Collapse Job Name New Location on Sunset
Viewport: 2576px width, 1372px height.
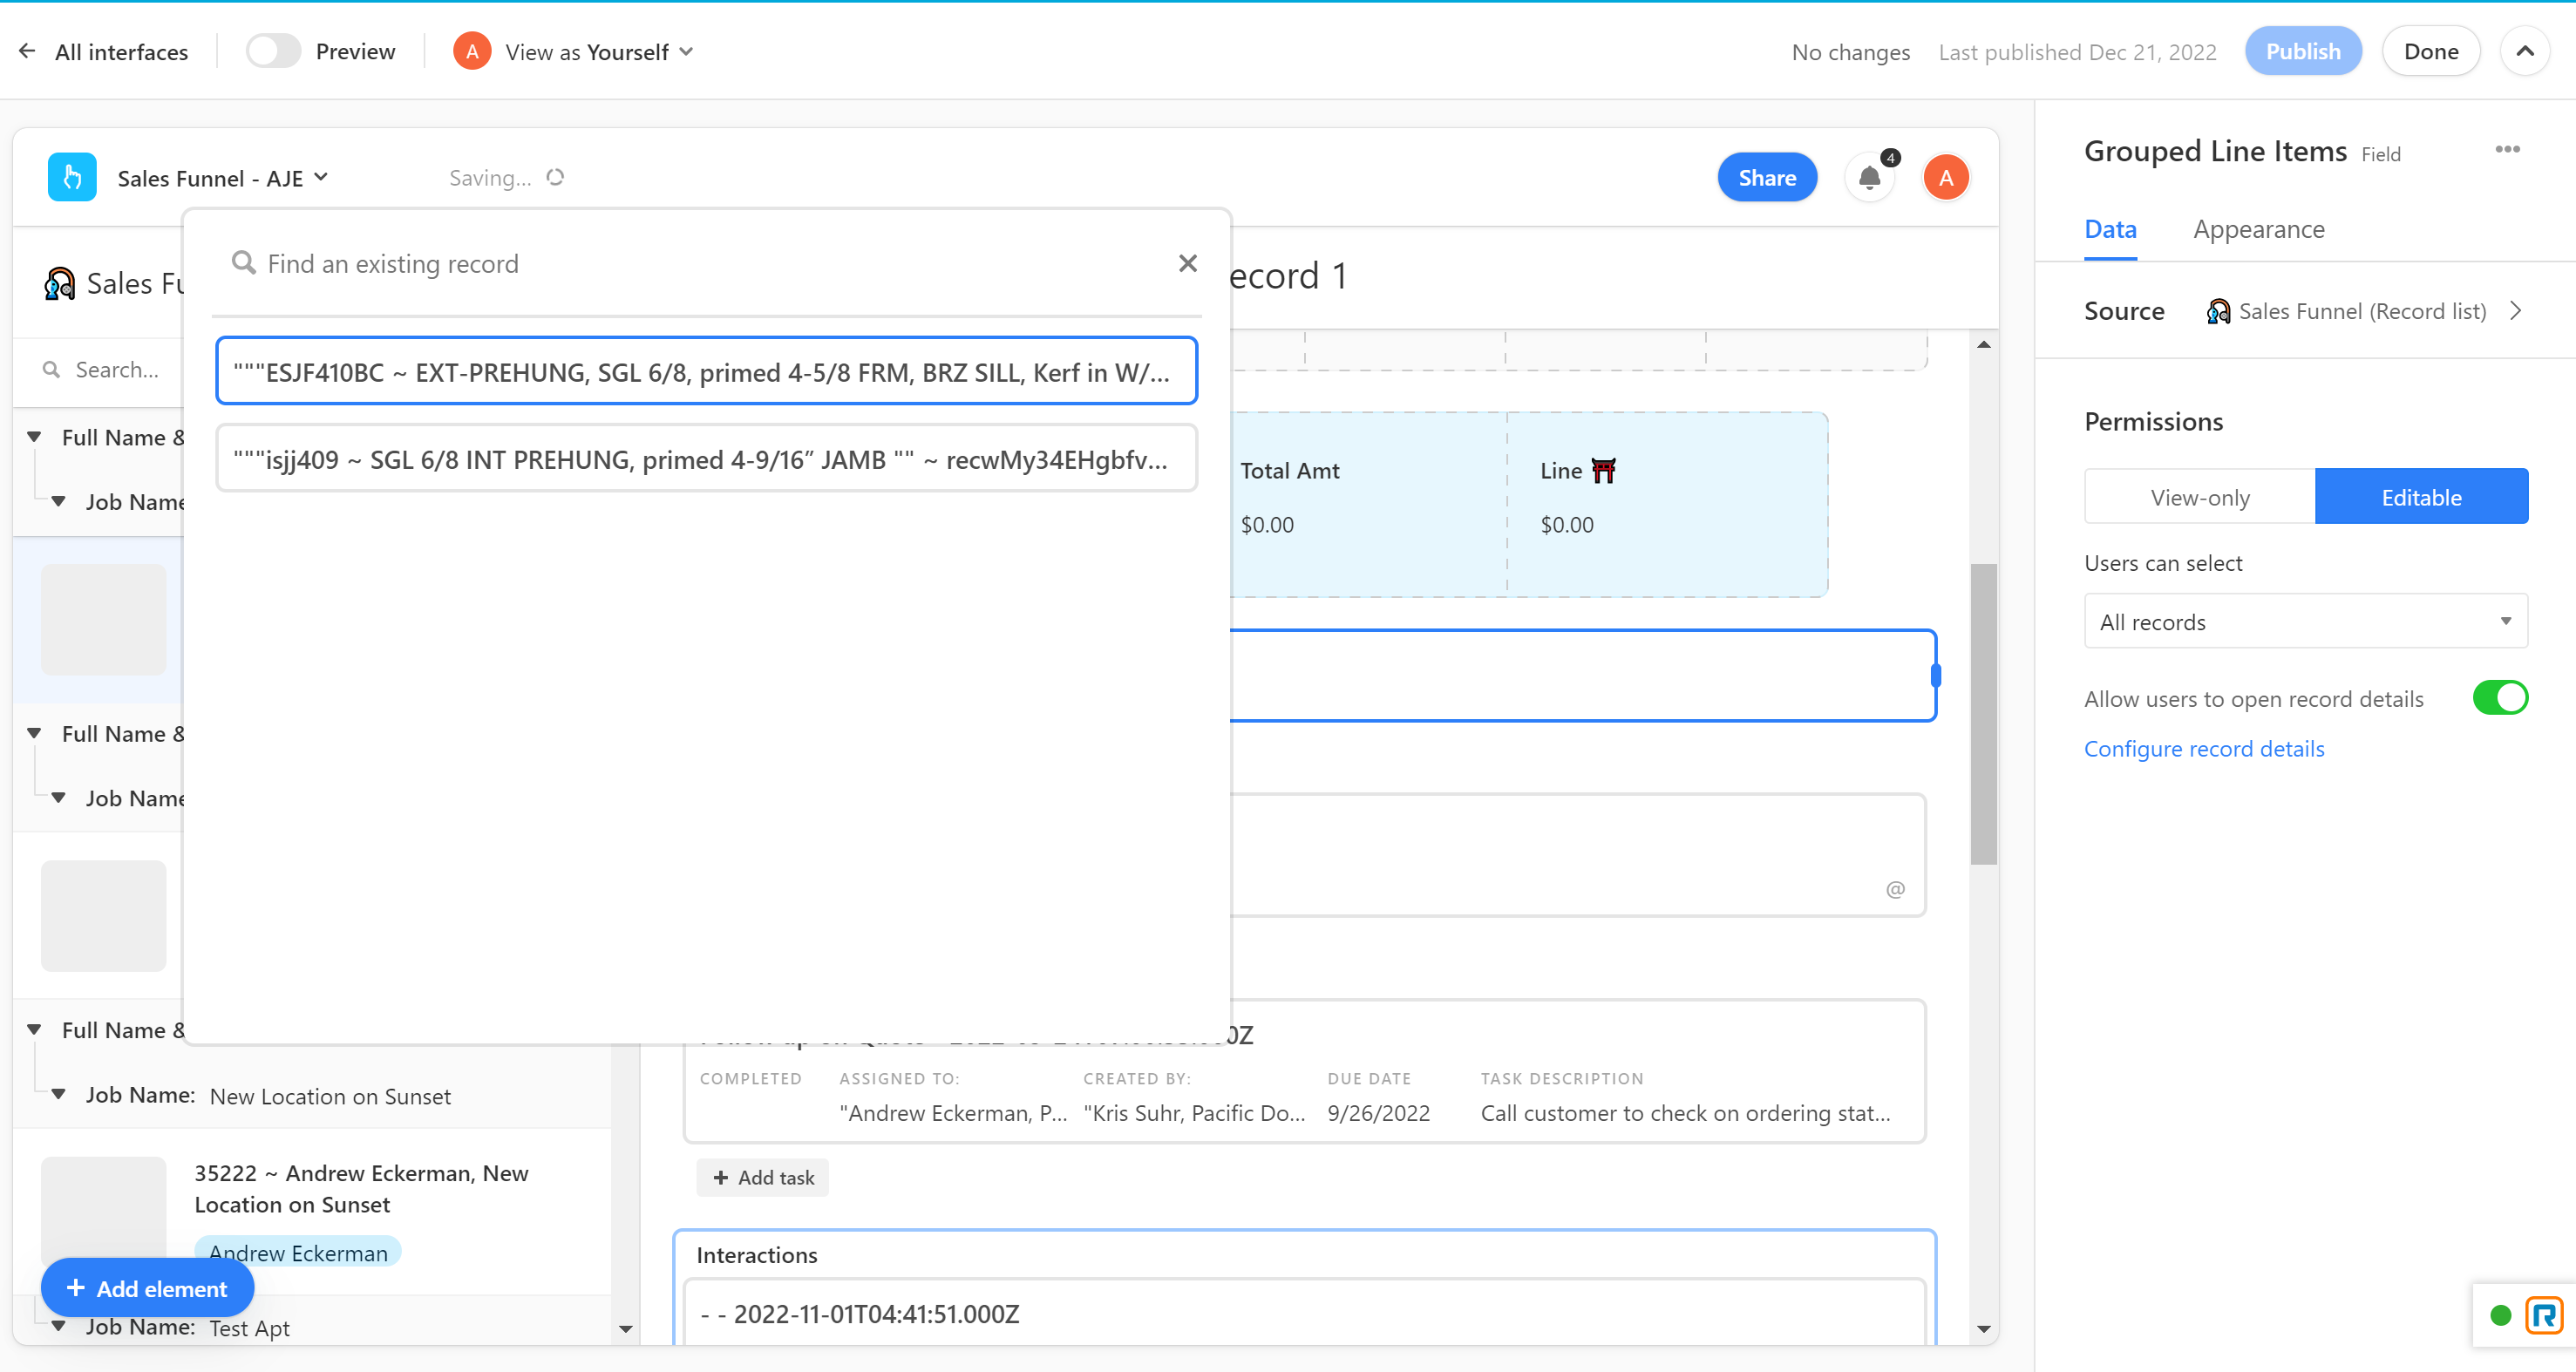[59, 1094]
